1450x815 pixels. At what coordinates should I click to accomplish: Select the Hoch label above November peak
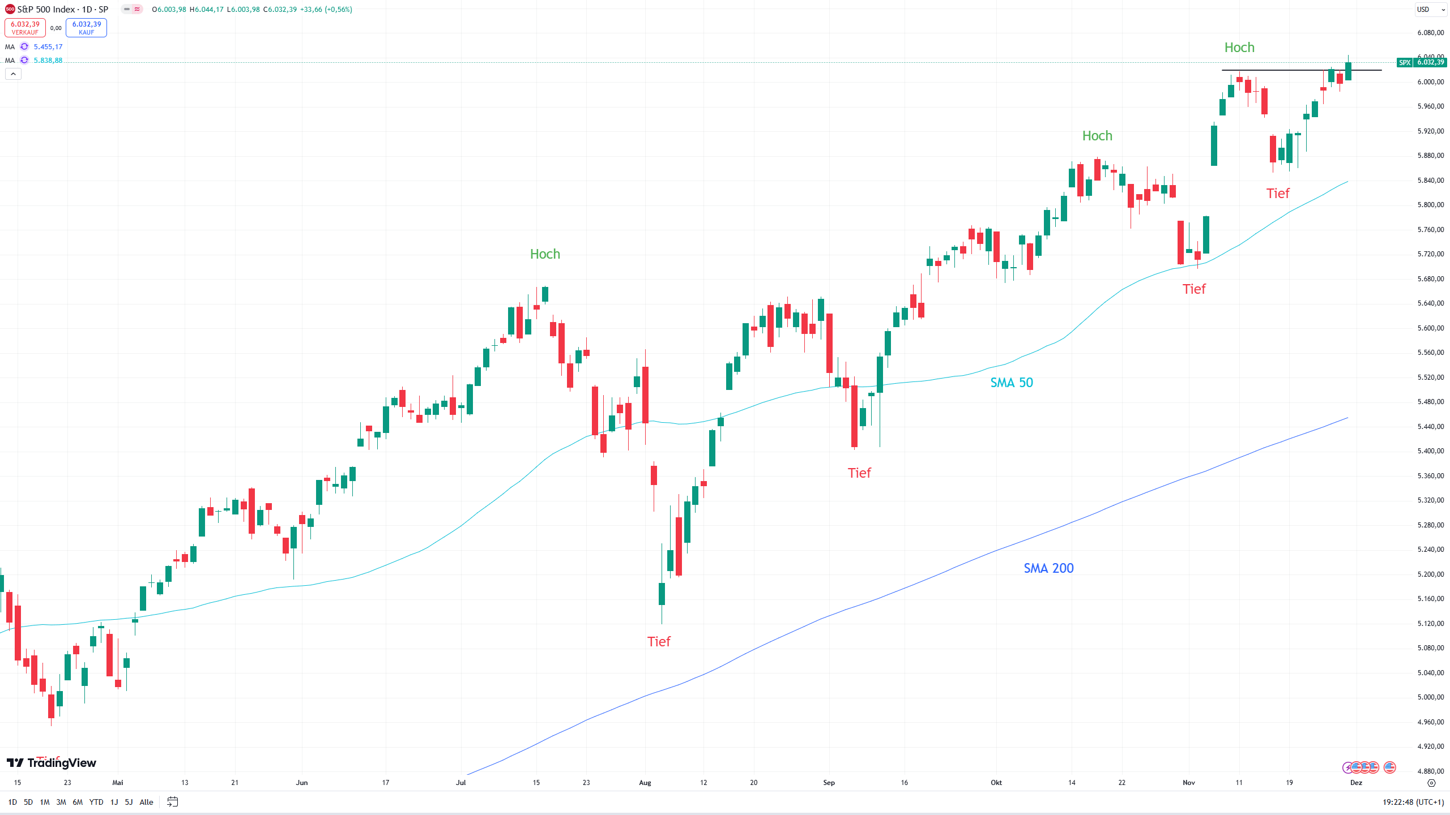click(1239, 48)
